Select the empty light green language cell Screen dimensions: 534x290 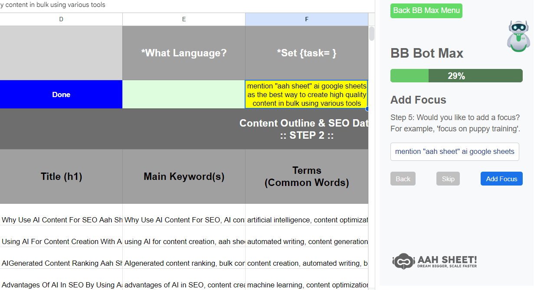tap(184, 94)
